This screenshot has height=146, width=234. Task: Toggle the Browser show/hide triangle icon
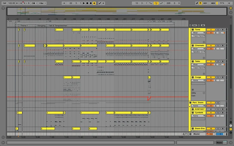pos(3,8)
